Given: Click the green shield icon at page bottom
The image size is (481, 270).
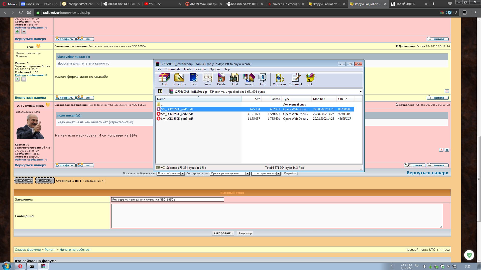Looking at the screenshot, I should click(469, 255).
